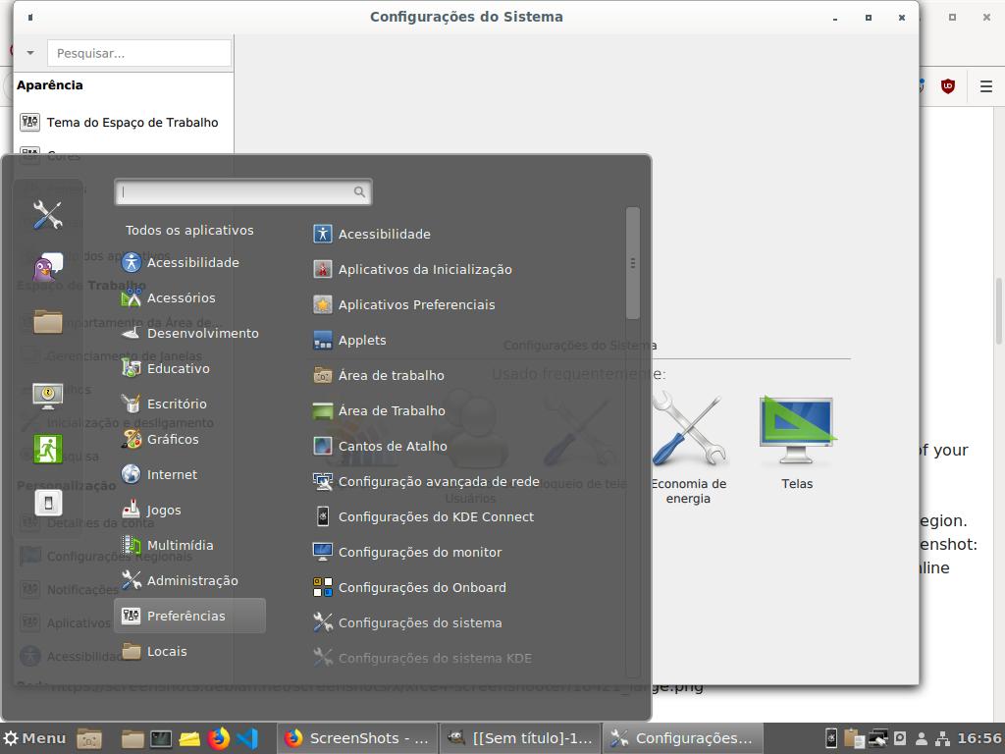This screenshot has width=1005, height=754.
Task: Click the lock screen icon in menu sidebar
Action: point(48,396)
